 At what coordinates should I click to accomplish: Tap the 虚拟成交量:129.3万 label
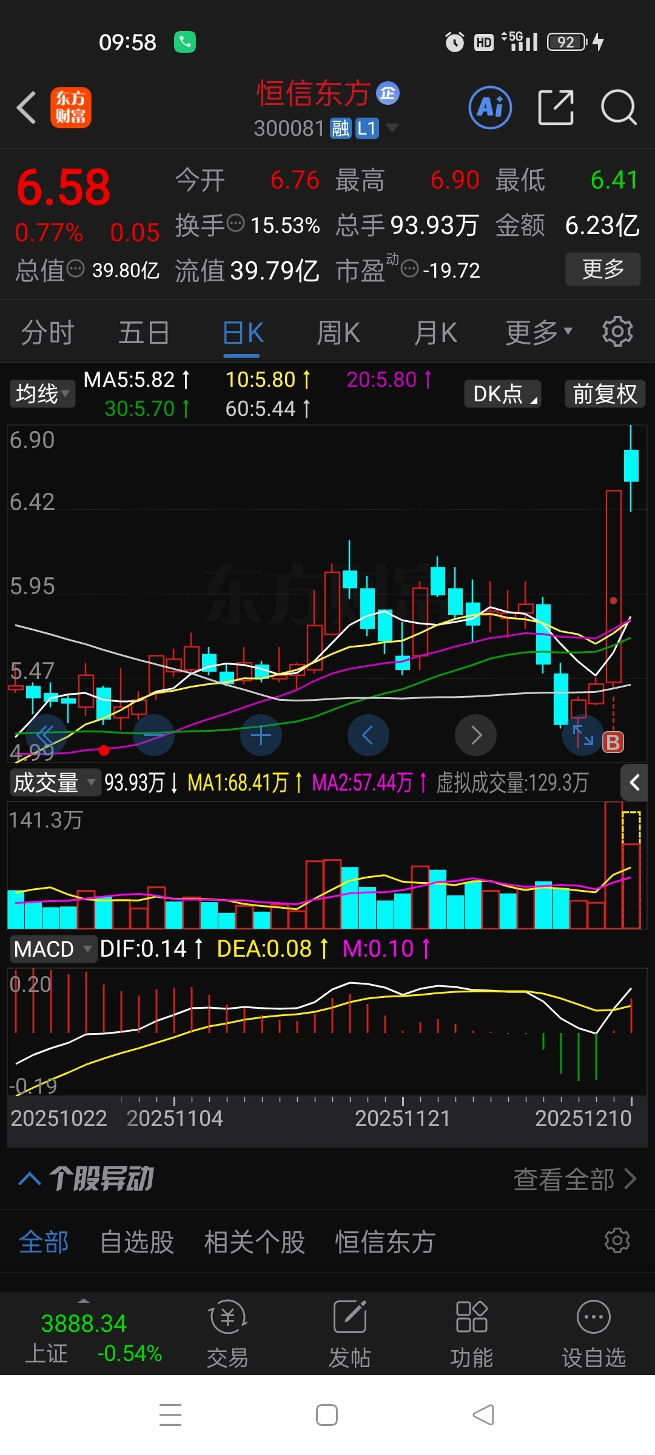512,783
